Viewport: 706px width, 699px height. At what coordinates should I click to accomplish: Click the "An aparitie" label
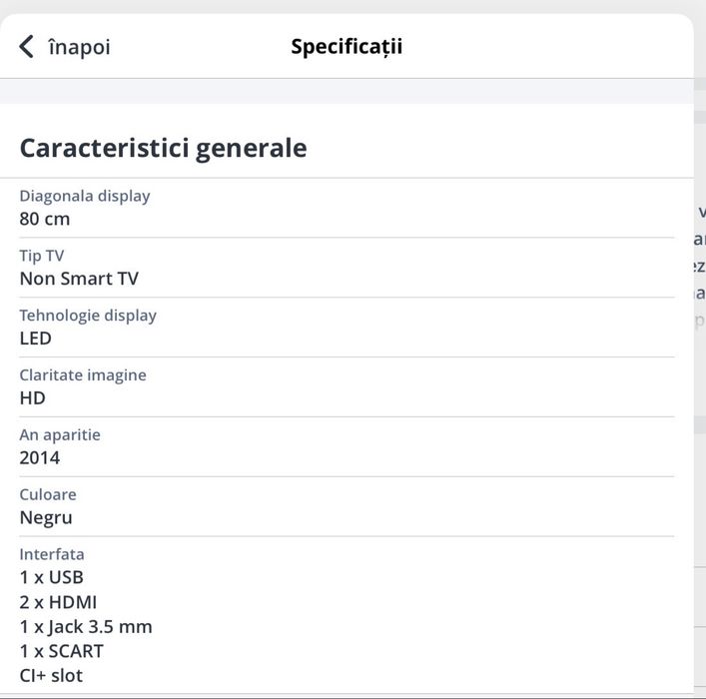click(x=60, y=435)
